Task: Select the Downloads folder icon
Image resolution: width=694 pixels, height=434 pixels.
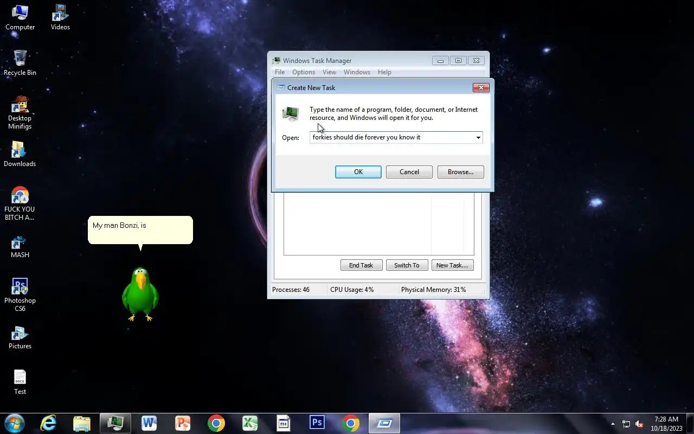Action: [x=20, y=154]
